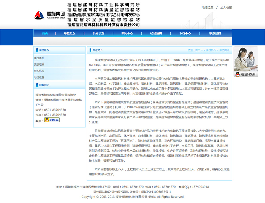The height and width of the screenshot is (203, 265).
Task: Switch to the 单位概况 navigation tab
Action: tap(70, 33)
